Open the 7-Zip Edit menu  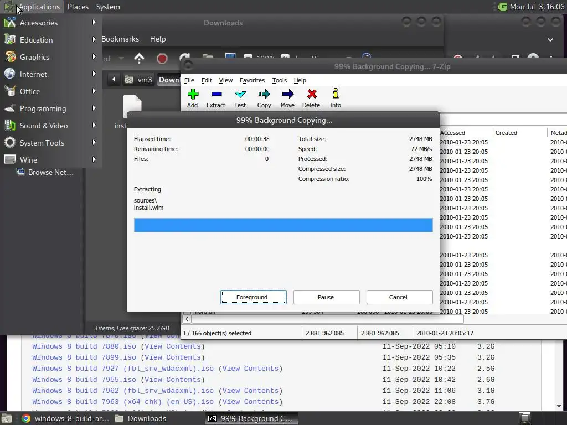tap(207, 80)
